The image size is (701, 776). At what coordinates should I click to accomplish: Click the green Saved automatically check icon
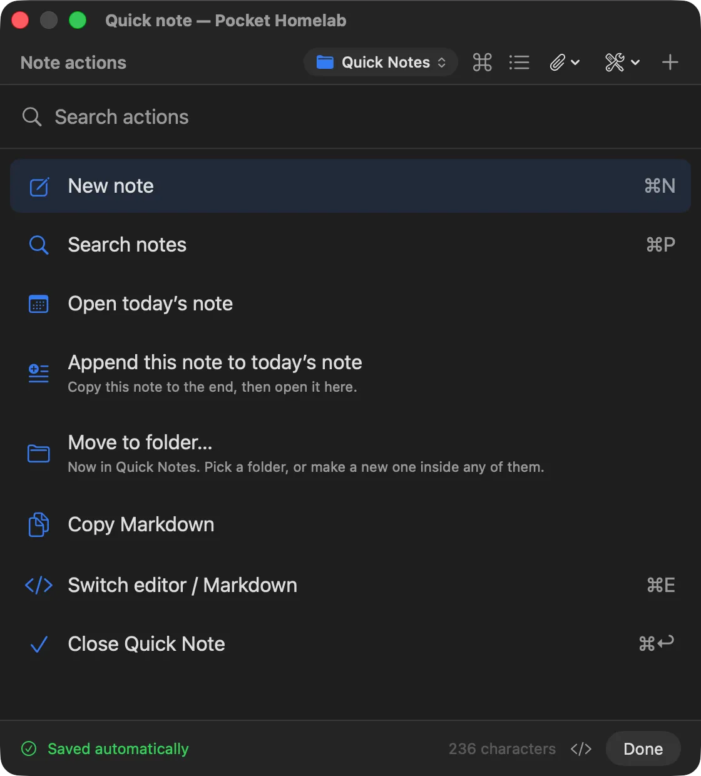point(29,748)
